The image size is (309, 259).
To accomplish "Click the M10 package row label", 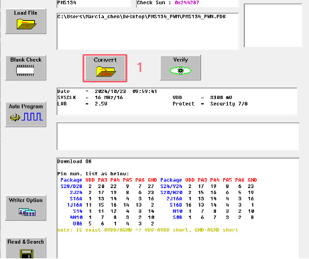I will click(178, 211).
